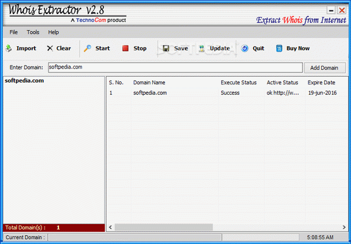Click the S. No. column header
Screen dimensions: 351x244
tap(116, 83)
